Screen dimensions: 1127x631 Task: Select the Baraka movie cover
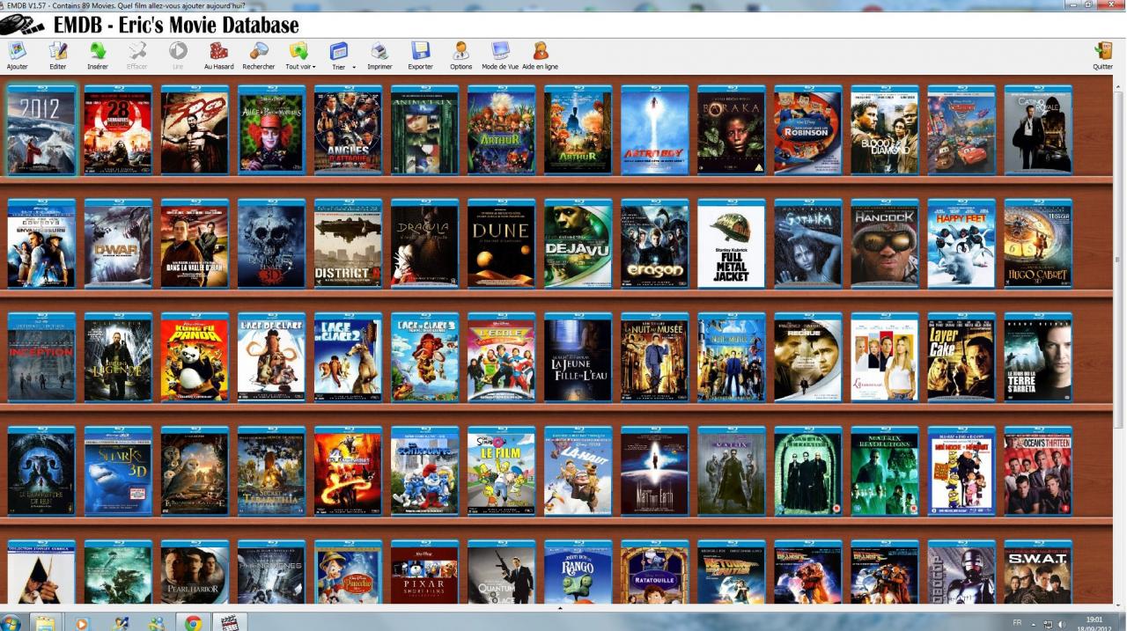pos(731,130)
